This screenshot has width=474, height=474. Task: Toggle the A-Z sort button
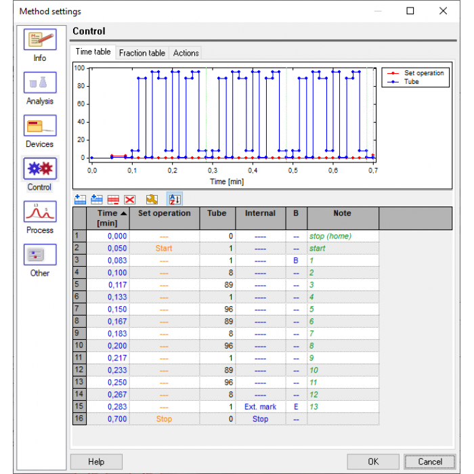tap(174, 199)
